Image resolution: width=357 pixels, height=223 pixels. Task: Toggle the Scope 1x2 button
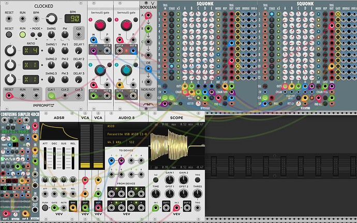156,180
